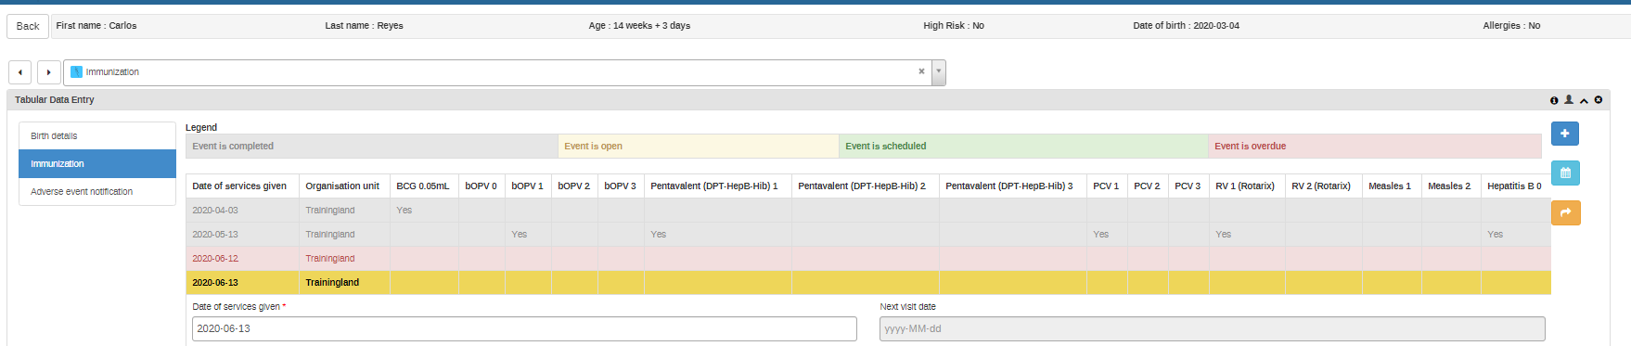The image size is (1631, 346).
Task: Click the Back button
Action: coord(28,26)
